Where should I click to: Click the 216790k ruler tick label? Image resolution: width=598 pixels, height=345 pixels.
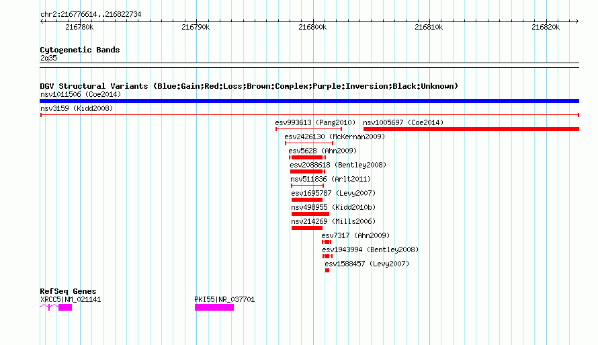click(196, 27)
